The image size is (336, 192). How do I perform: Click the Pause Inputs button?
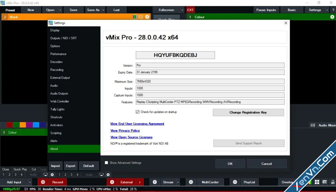266,10
